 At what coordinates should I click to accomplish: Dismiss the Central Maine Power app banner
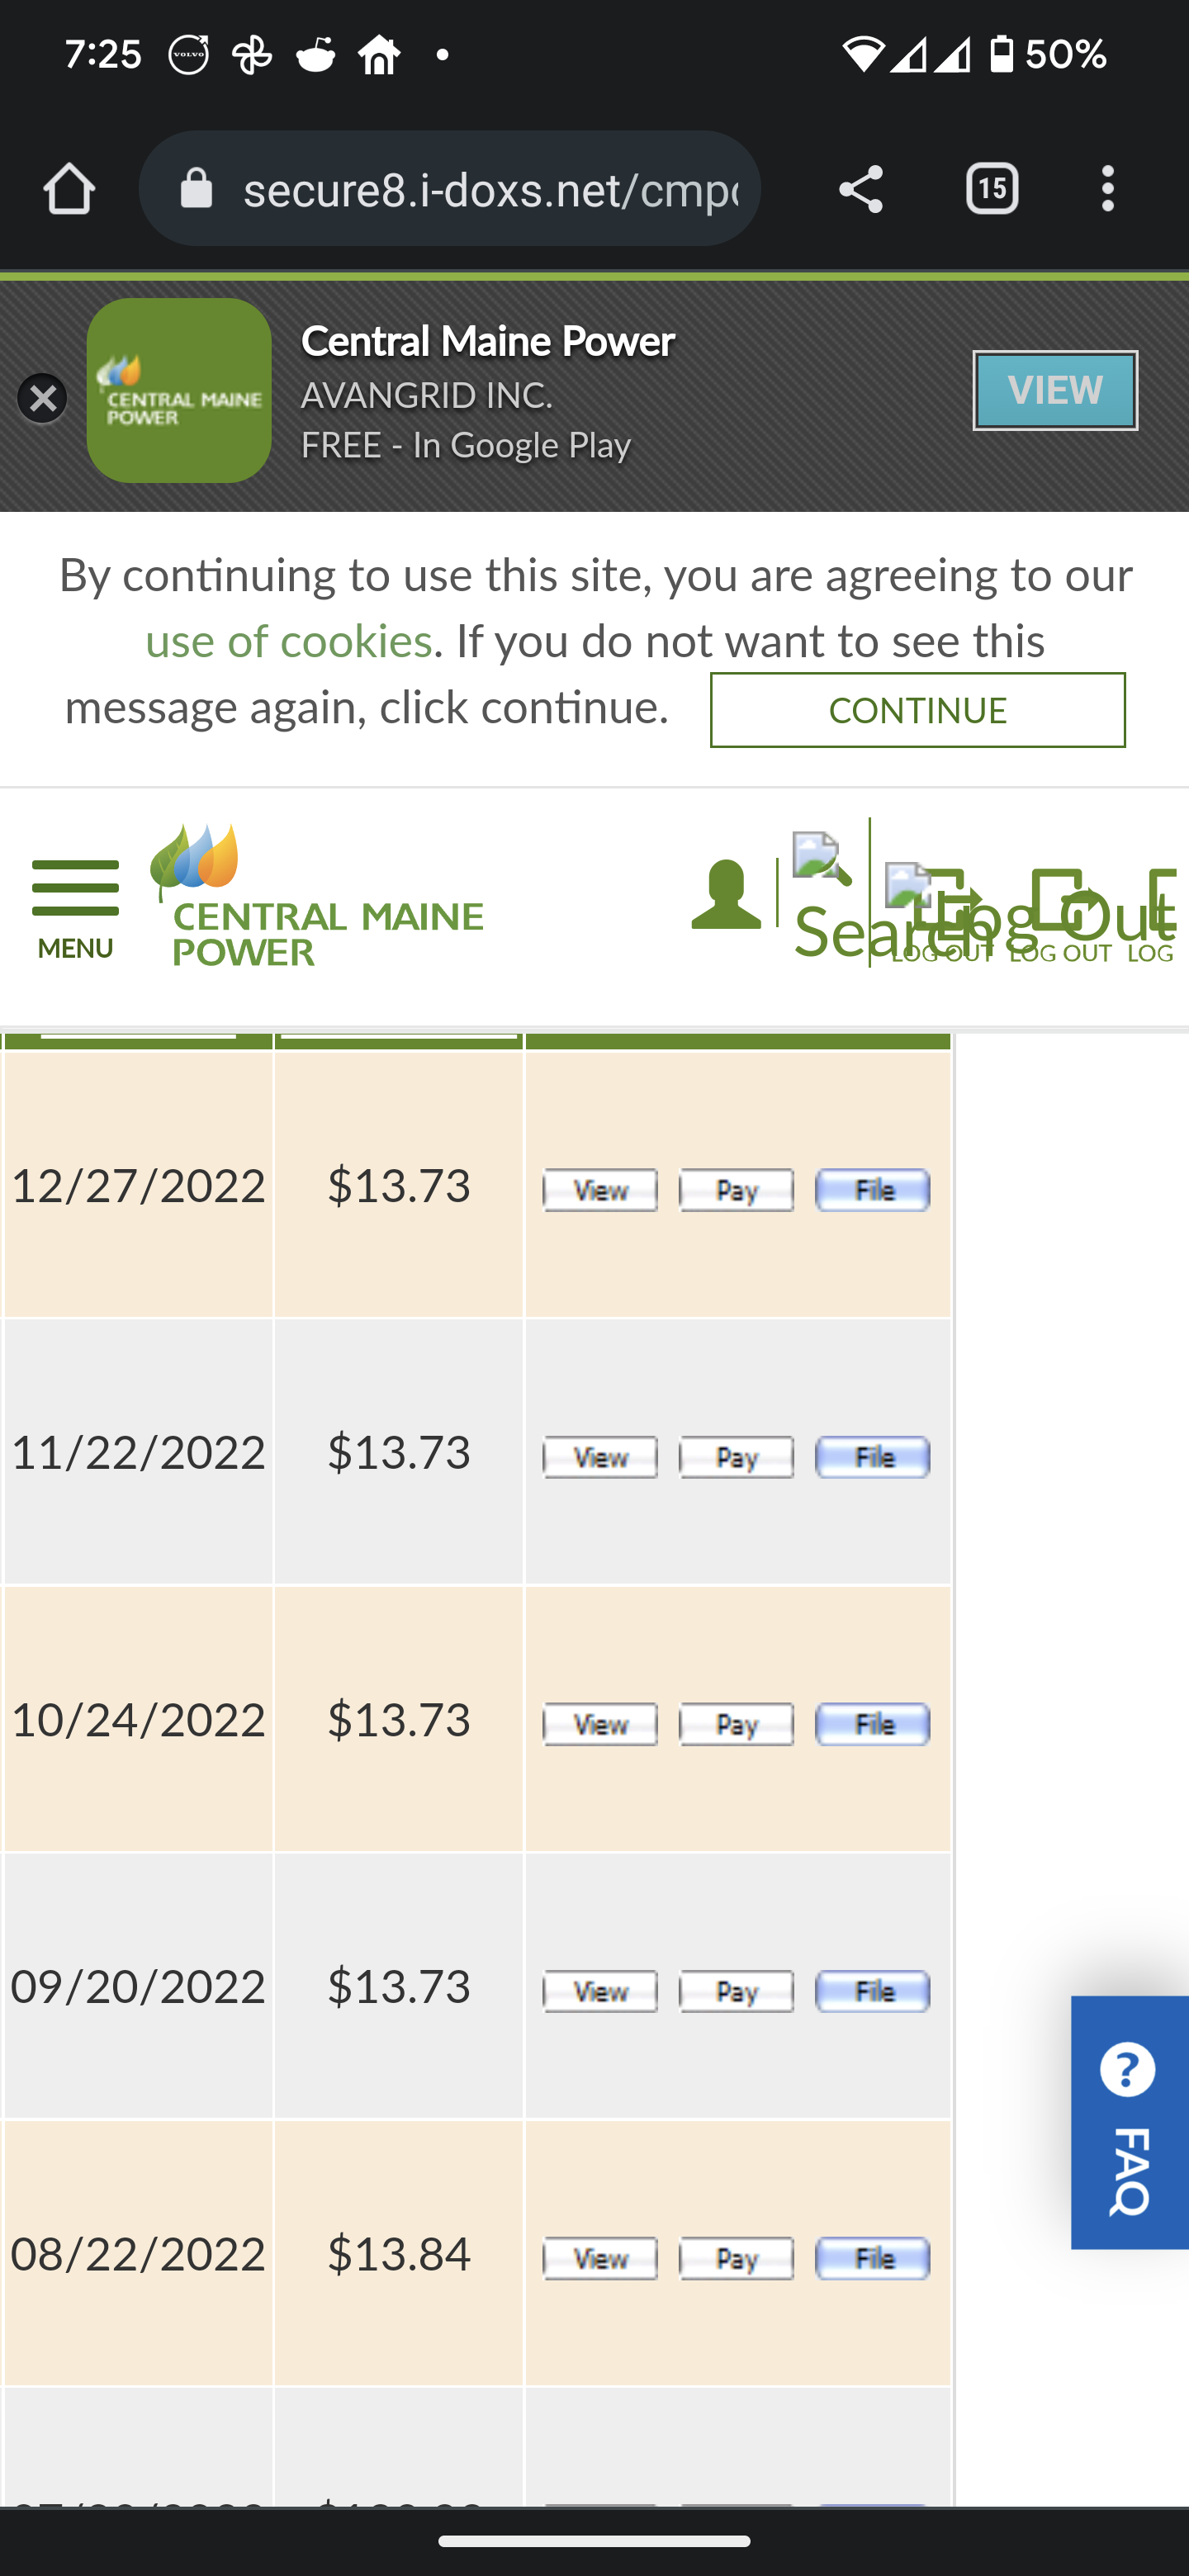pos(42,398)
